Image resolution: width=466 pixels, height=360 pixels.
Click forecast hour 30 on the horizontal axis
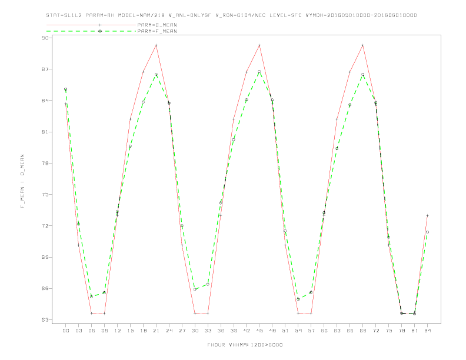tap(195, 331)
